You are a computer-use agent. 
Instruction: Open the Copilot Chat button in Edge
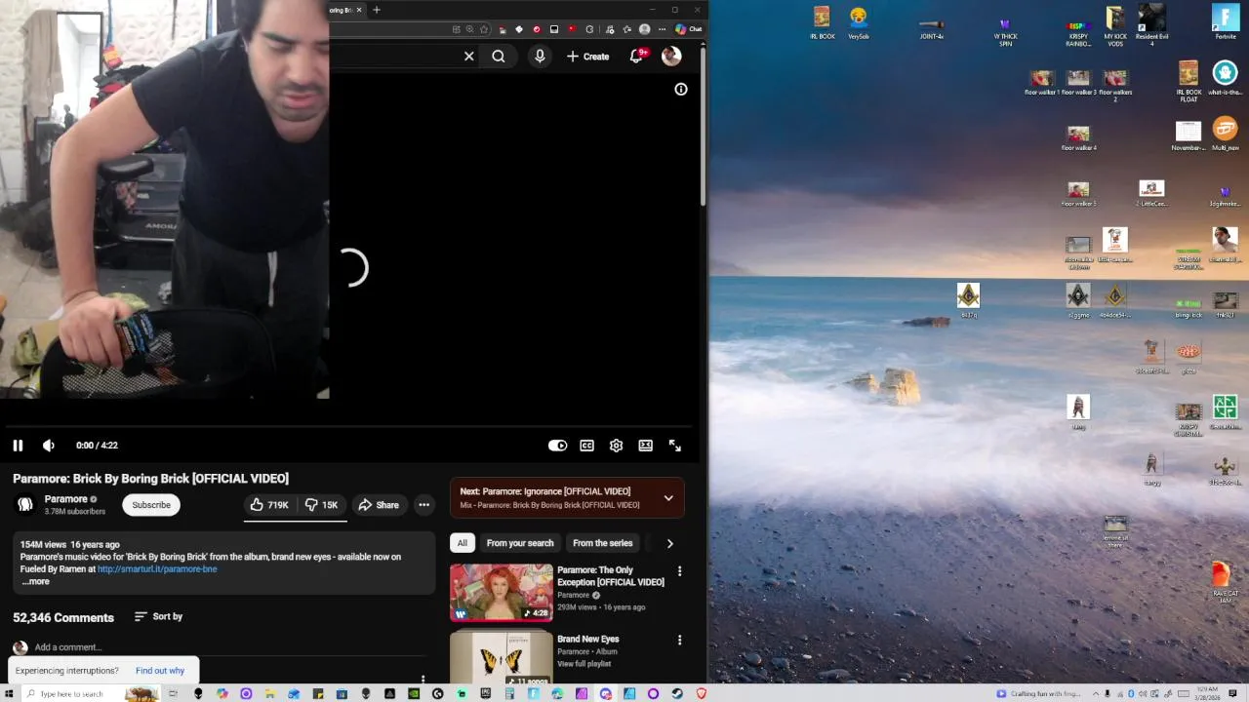[x=688, y=29]
